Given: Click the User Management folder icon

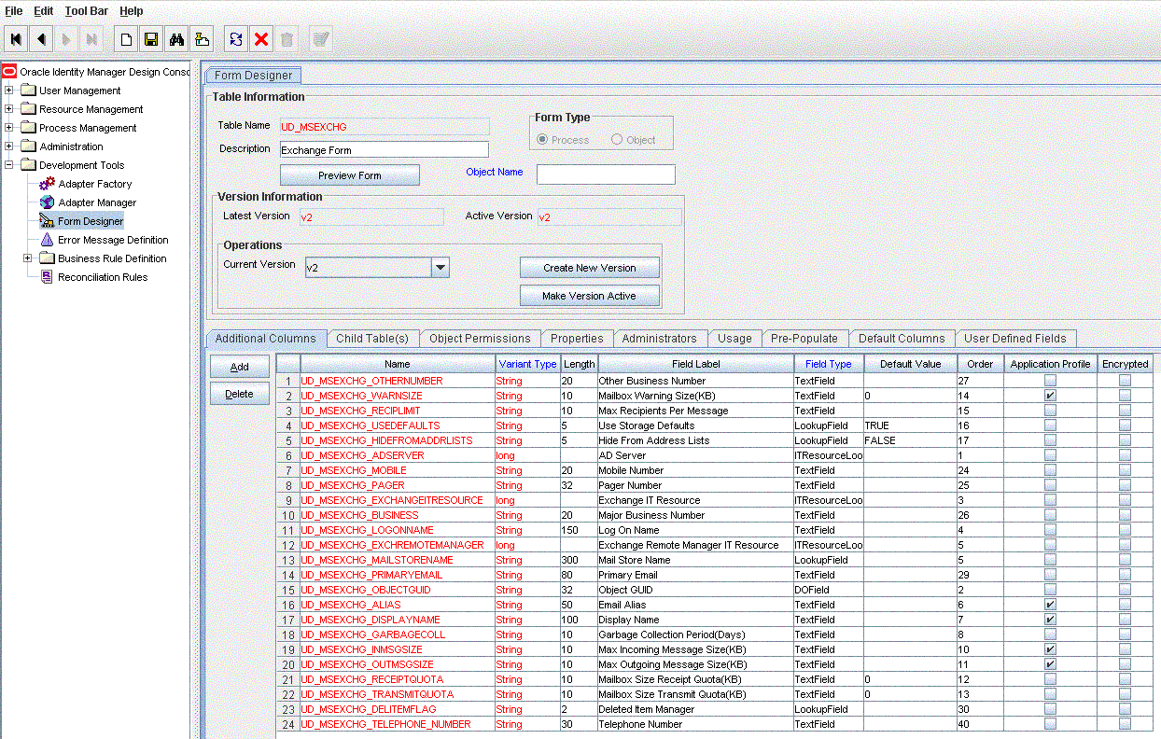Looking at the screenshot, I should [28, 91].
